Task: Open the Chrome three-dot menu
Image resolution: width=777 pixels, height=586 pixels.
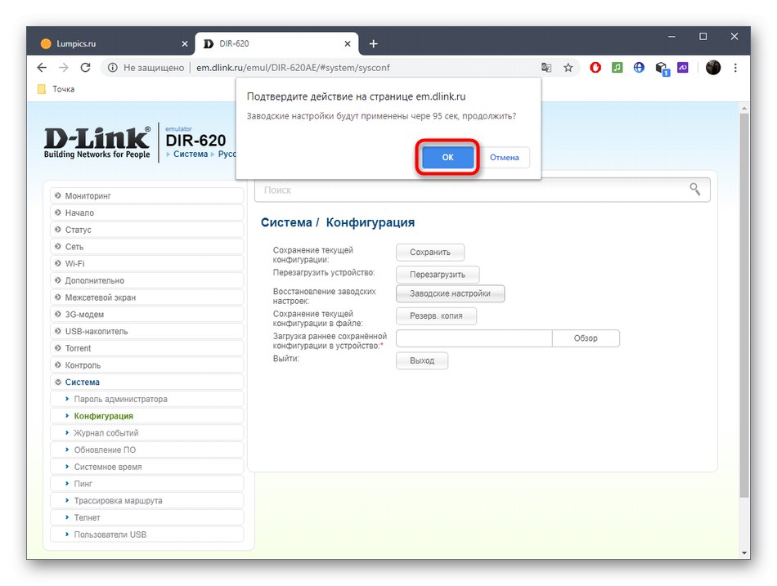Action: [735, 67]
